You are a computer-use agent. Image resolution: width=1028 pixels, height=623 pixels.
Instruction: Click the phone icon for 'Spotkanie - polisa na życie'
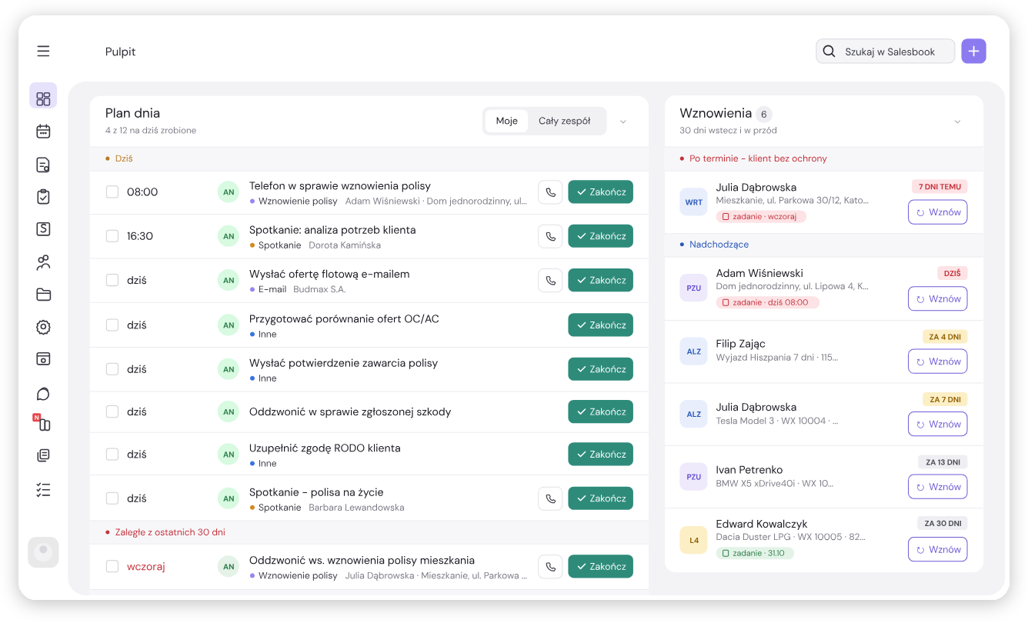pos(550,498)
